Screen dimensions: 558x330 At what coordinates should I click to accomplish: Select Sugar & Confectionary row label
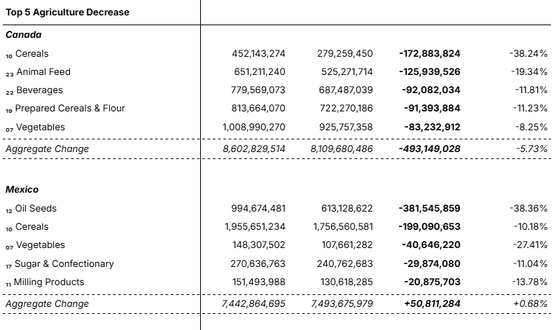point(64,263)
